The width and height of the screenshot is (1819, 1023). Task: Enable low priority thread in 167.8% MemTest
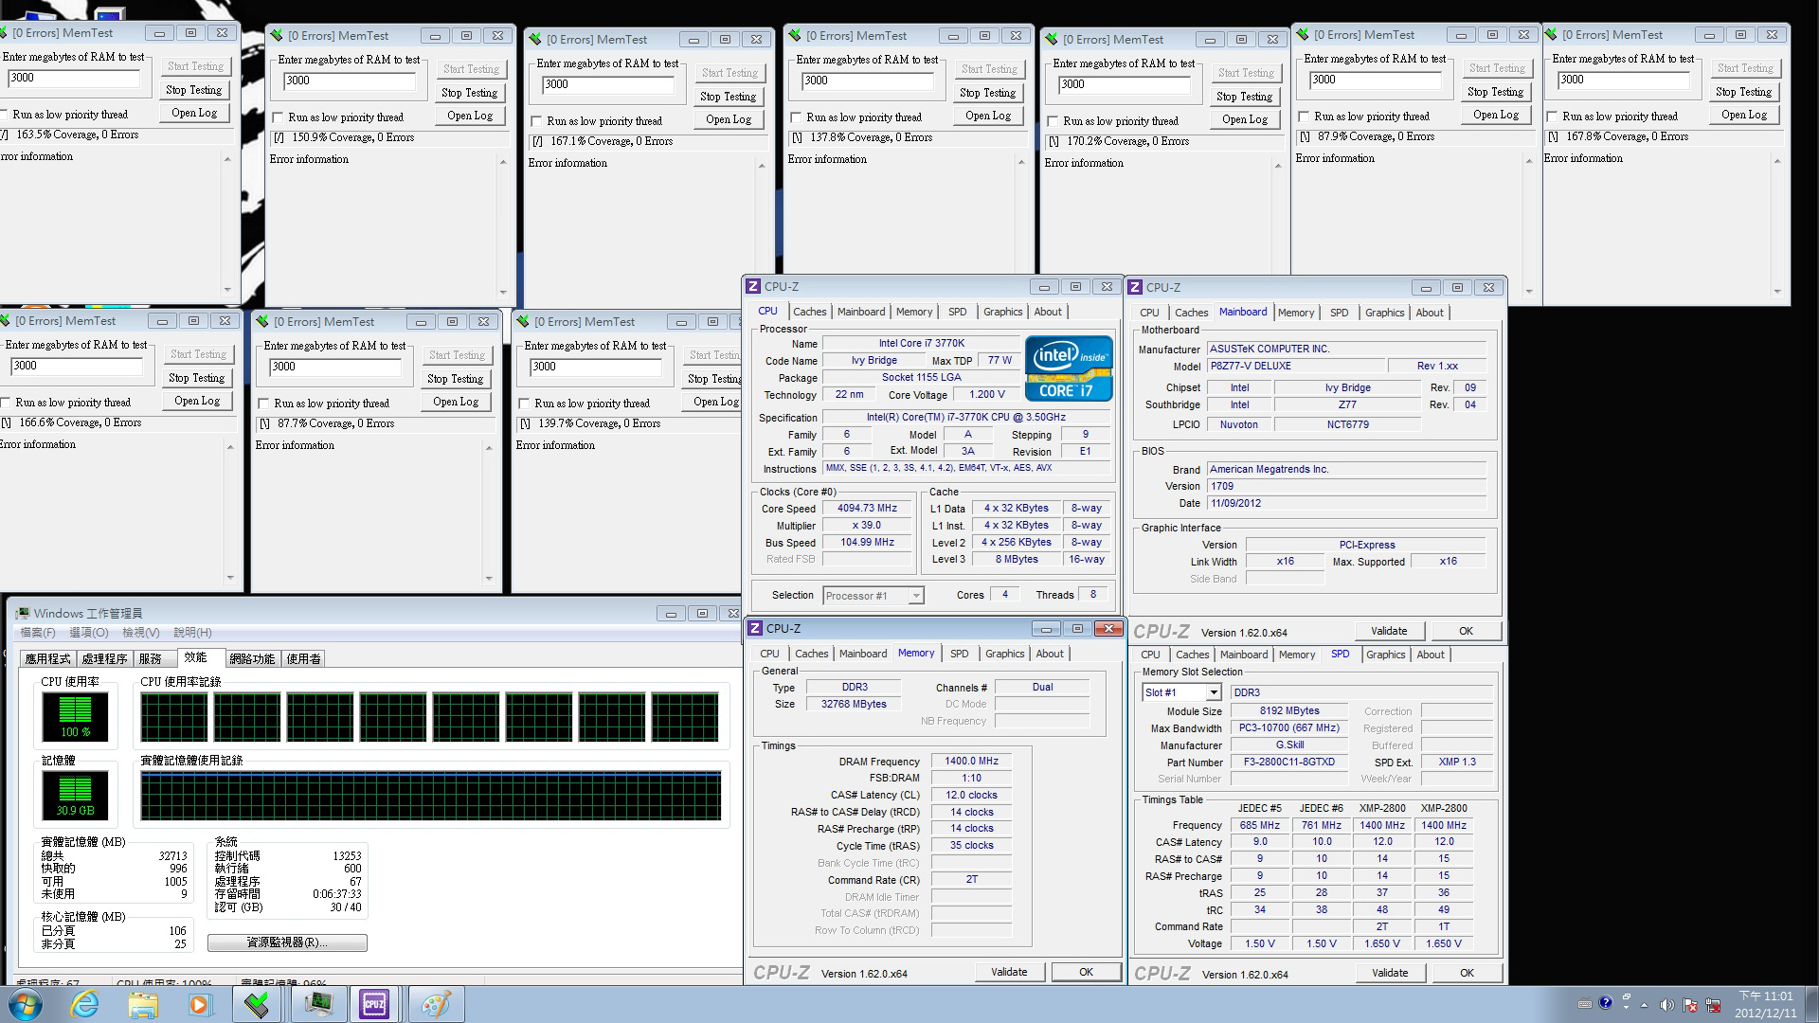click(1552, 117)
